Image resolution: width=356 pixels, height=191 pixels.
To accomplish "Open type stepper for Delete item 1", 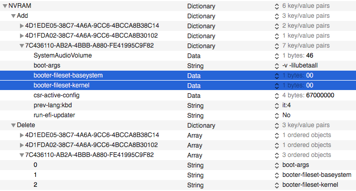I will pos(277,175).
